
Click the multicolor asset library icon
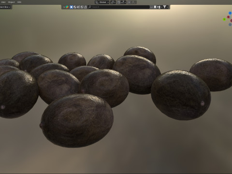tap(67, 7)
